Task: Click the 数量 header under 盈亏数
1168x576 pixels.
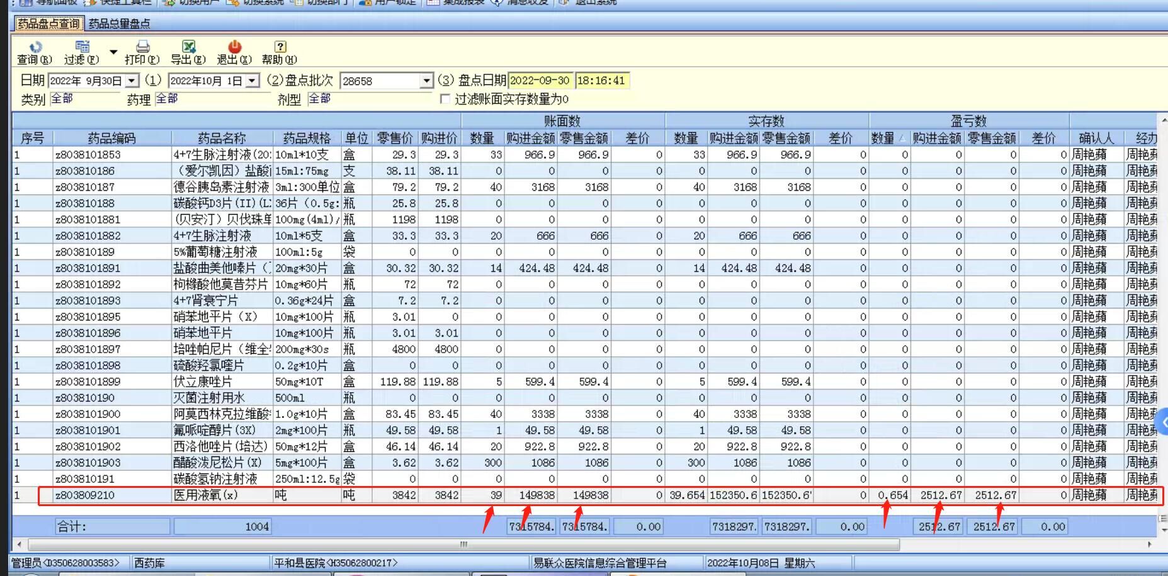Action: pyautogui.click(x=889, y=138)
